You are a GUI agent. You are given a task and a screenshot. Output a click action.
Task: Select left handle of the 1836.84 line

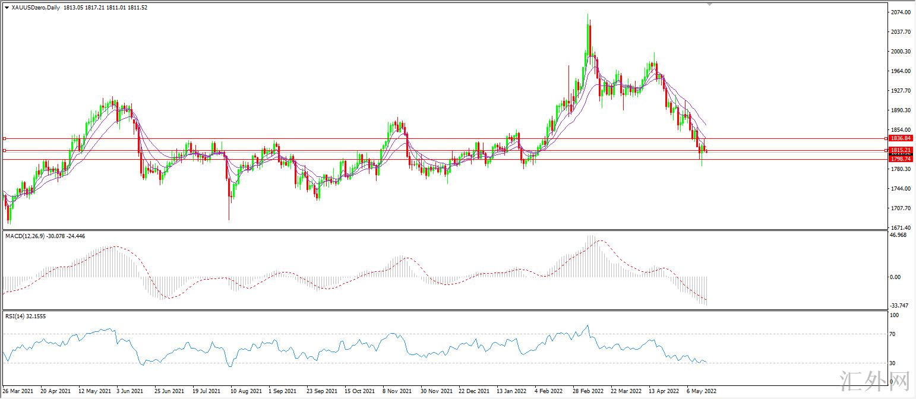[x=5, y=138]
